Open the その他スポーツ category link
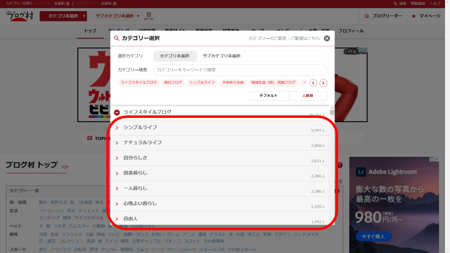 coord(242,249)
